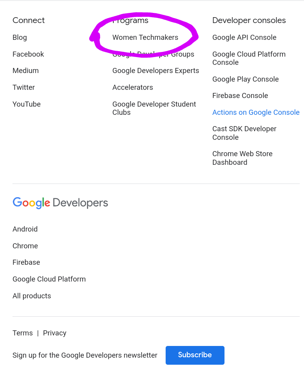Open the Terms link
Viewport: 304px width, 369px height.
(x=23, y=333)
